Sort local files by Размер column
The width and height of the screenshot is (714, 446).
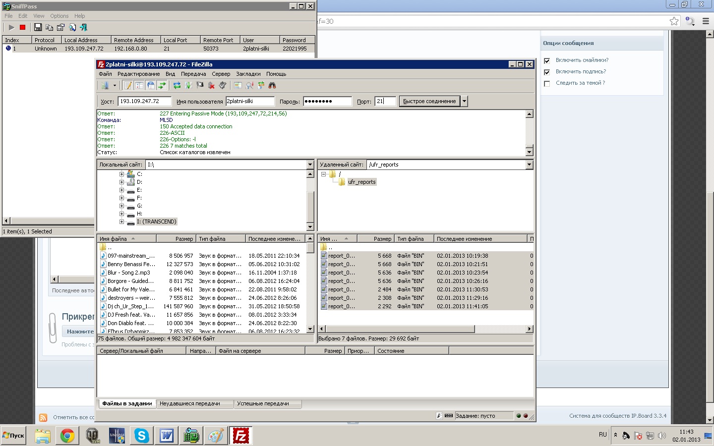point(177,239)
